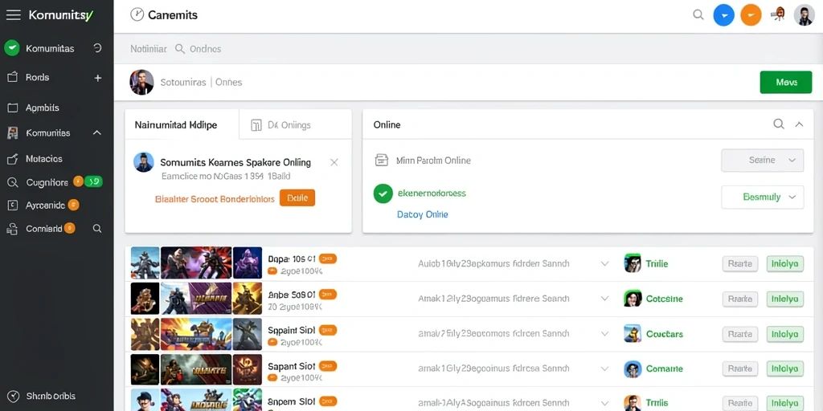
Task: Open the Besmuly dropdown
Action: point(762,197)
